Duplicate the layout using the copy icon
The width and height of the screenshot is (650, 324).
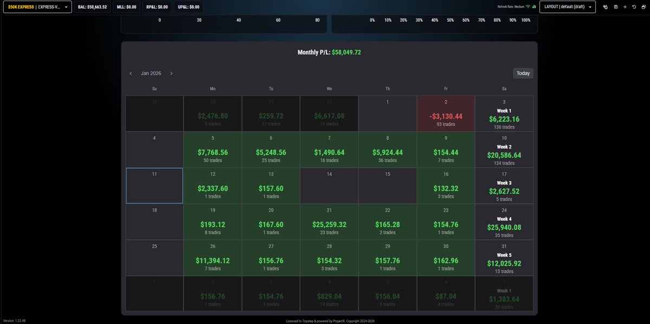[645, 6]
